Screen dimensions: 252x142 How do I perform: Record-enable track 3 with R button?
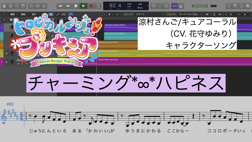pyautogui.click(x=27, y=47)
